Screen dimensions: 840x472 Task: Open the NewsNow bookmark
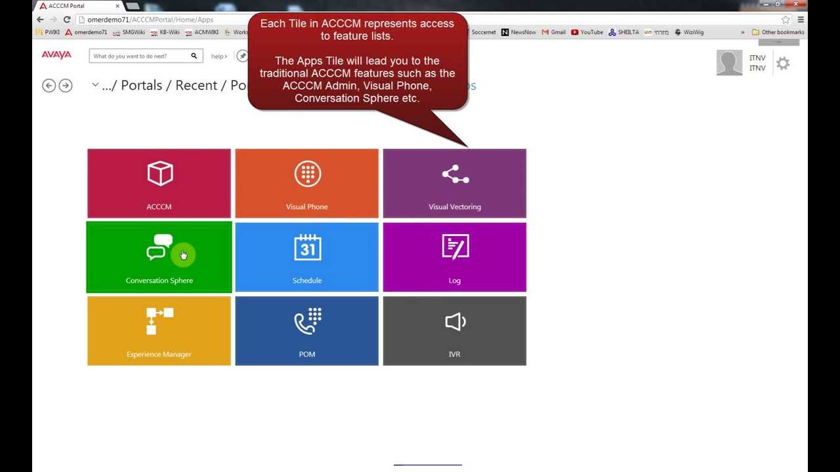tap(518, 31)
